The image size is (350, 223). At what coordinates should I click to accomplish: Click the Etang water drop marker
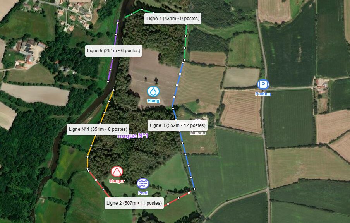click(x=153, y=91)
